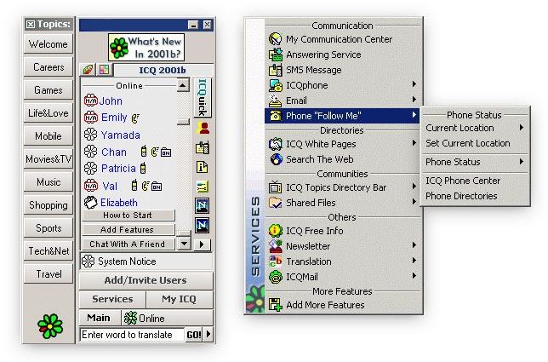
Task: Close the Topics bar with X
Action: (x=31, y=24)
